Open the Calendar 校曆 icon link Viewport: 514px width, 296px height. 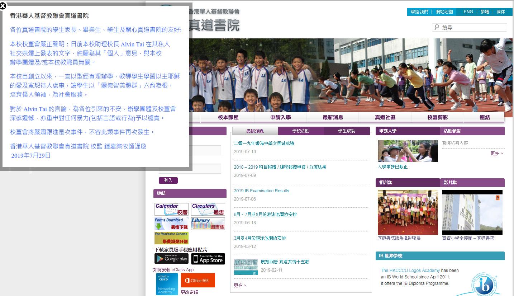pyautogui.click(x=171, y=209)
